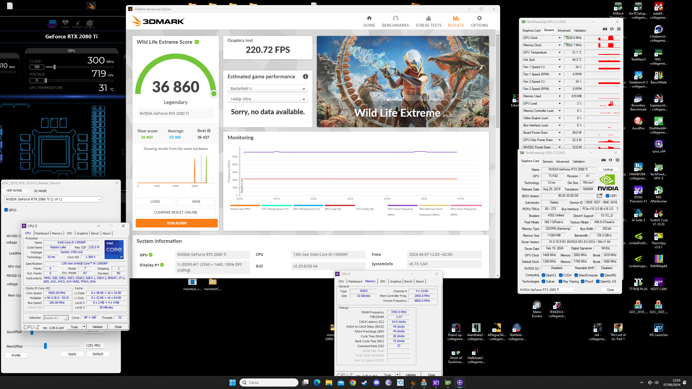
Task: Switch to Bench tab in CPU-Z processor window
Action: point(95,233)
